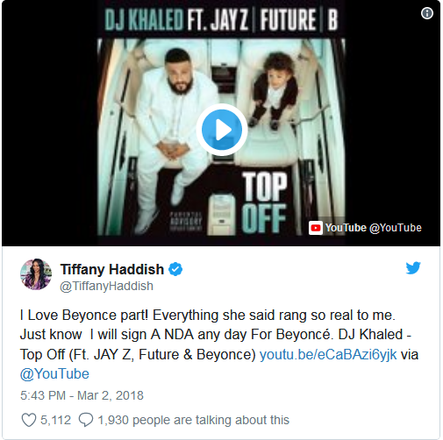Play the Top Off video
The height and width of the screenshot is (440, 443).
(x=222, y=130)
